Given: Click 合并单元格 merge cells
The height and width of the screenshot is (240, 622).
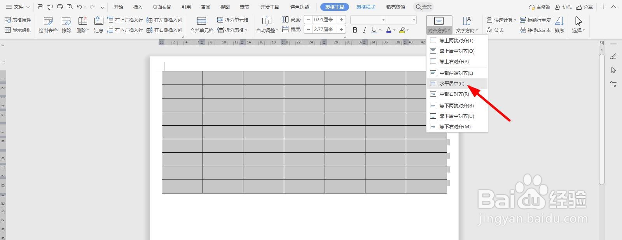Looking at the screenshot, I should pos(201,25).
